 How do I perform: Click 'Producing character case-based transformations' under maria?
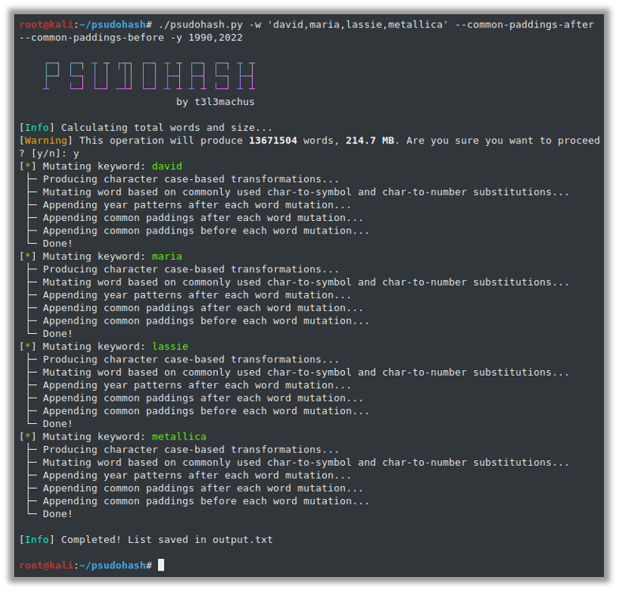pos(191,269)
